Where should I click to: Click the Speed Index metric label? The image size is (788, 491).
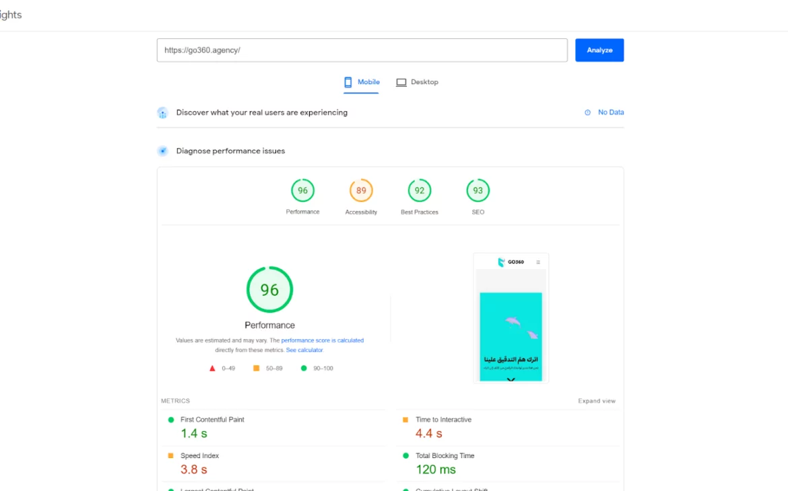pos(199,456)
